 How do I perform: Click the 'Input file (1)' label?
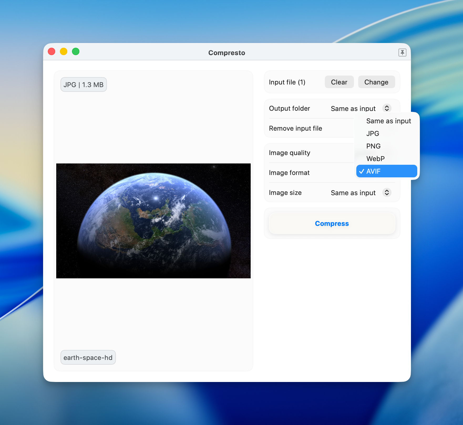pos(287,82)
